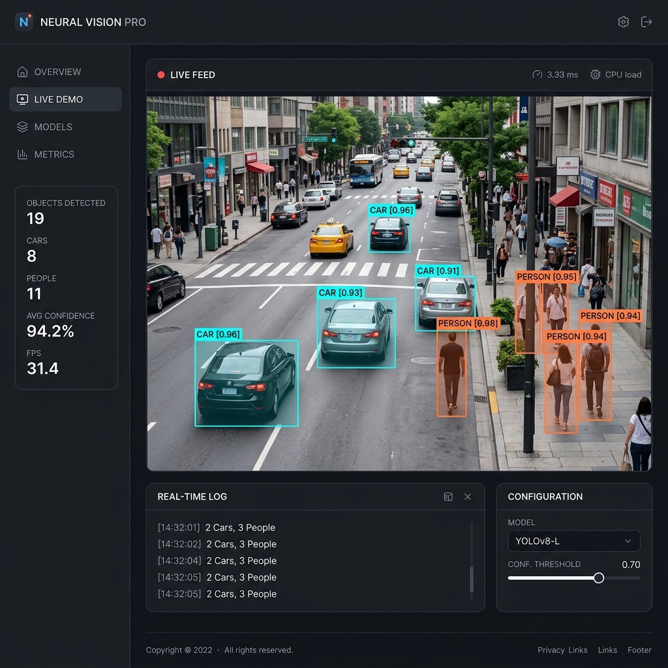Click the Footer link
The height and width of the screenshot is (668, 668).
[x=639, y=650]
